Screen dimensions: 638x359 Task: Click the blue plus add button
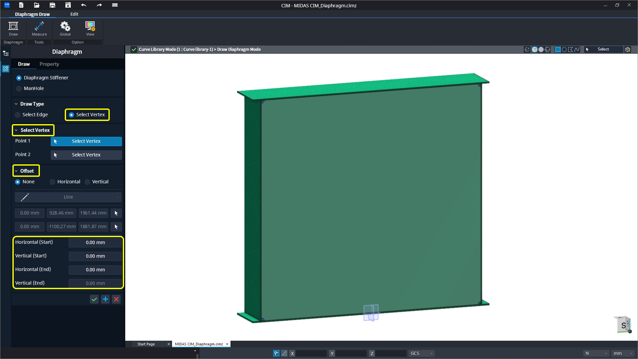pos(105,299)
